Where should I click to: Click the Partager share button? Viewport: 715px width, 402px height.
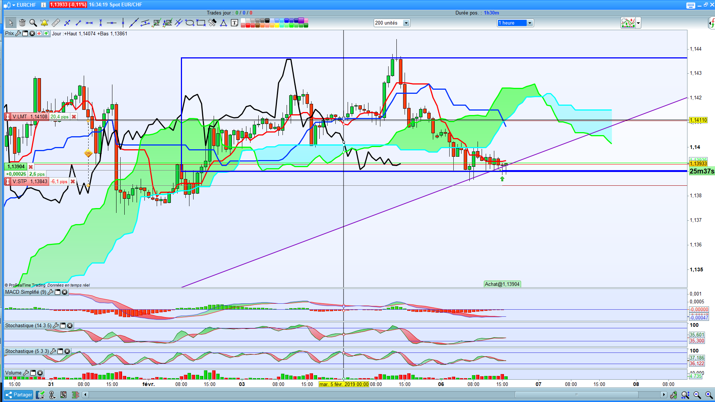click(x=19, y=395)
